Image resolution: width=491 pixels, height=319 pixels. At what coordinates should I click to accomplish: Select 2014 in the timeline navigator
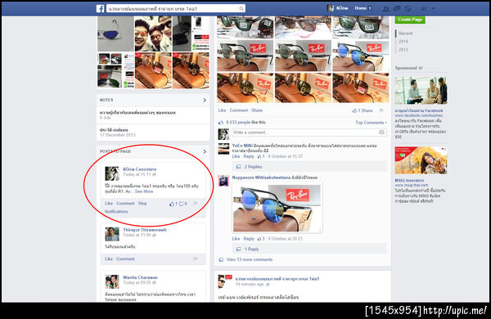[403, 42]
